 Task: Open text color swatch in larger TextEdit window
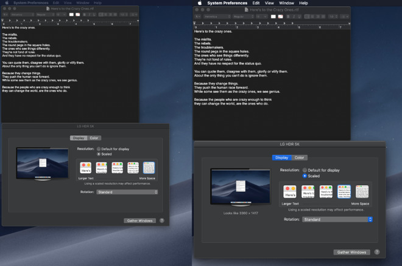(x=273, y=16)
